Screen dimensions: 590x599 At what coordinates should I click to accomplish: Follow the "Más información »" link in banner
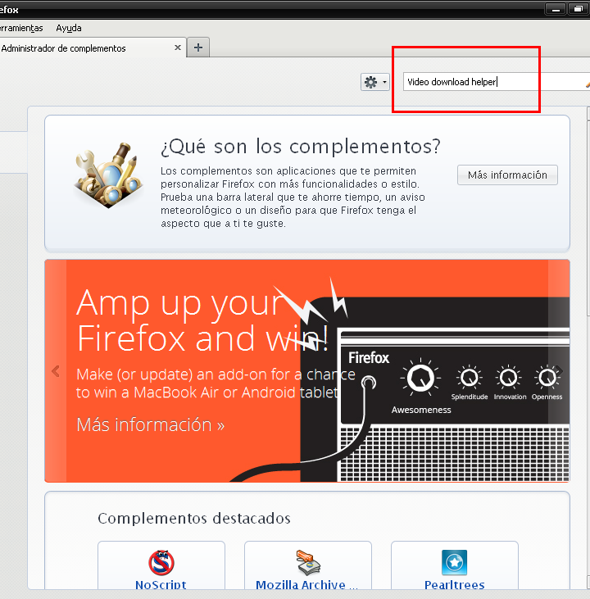pyautogui.click(x=151, y=425)
